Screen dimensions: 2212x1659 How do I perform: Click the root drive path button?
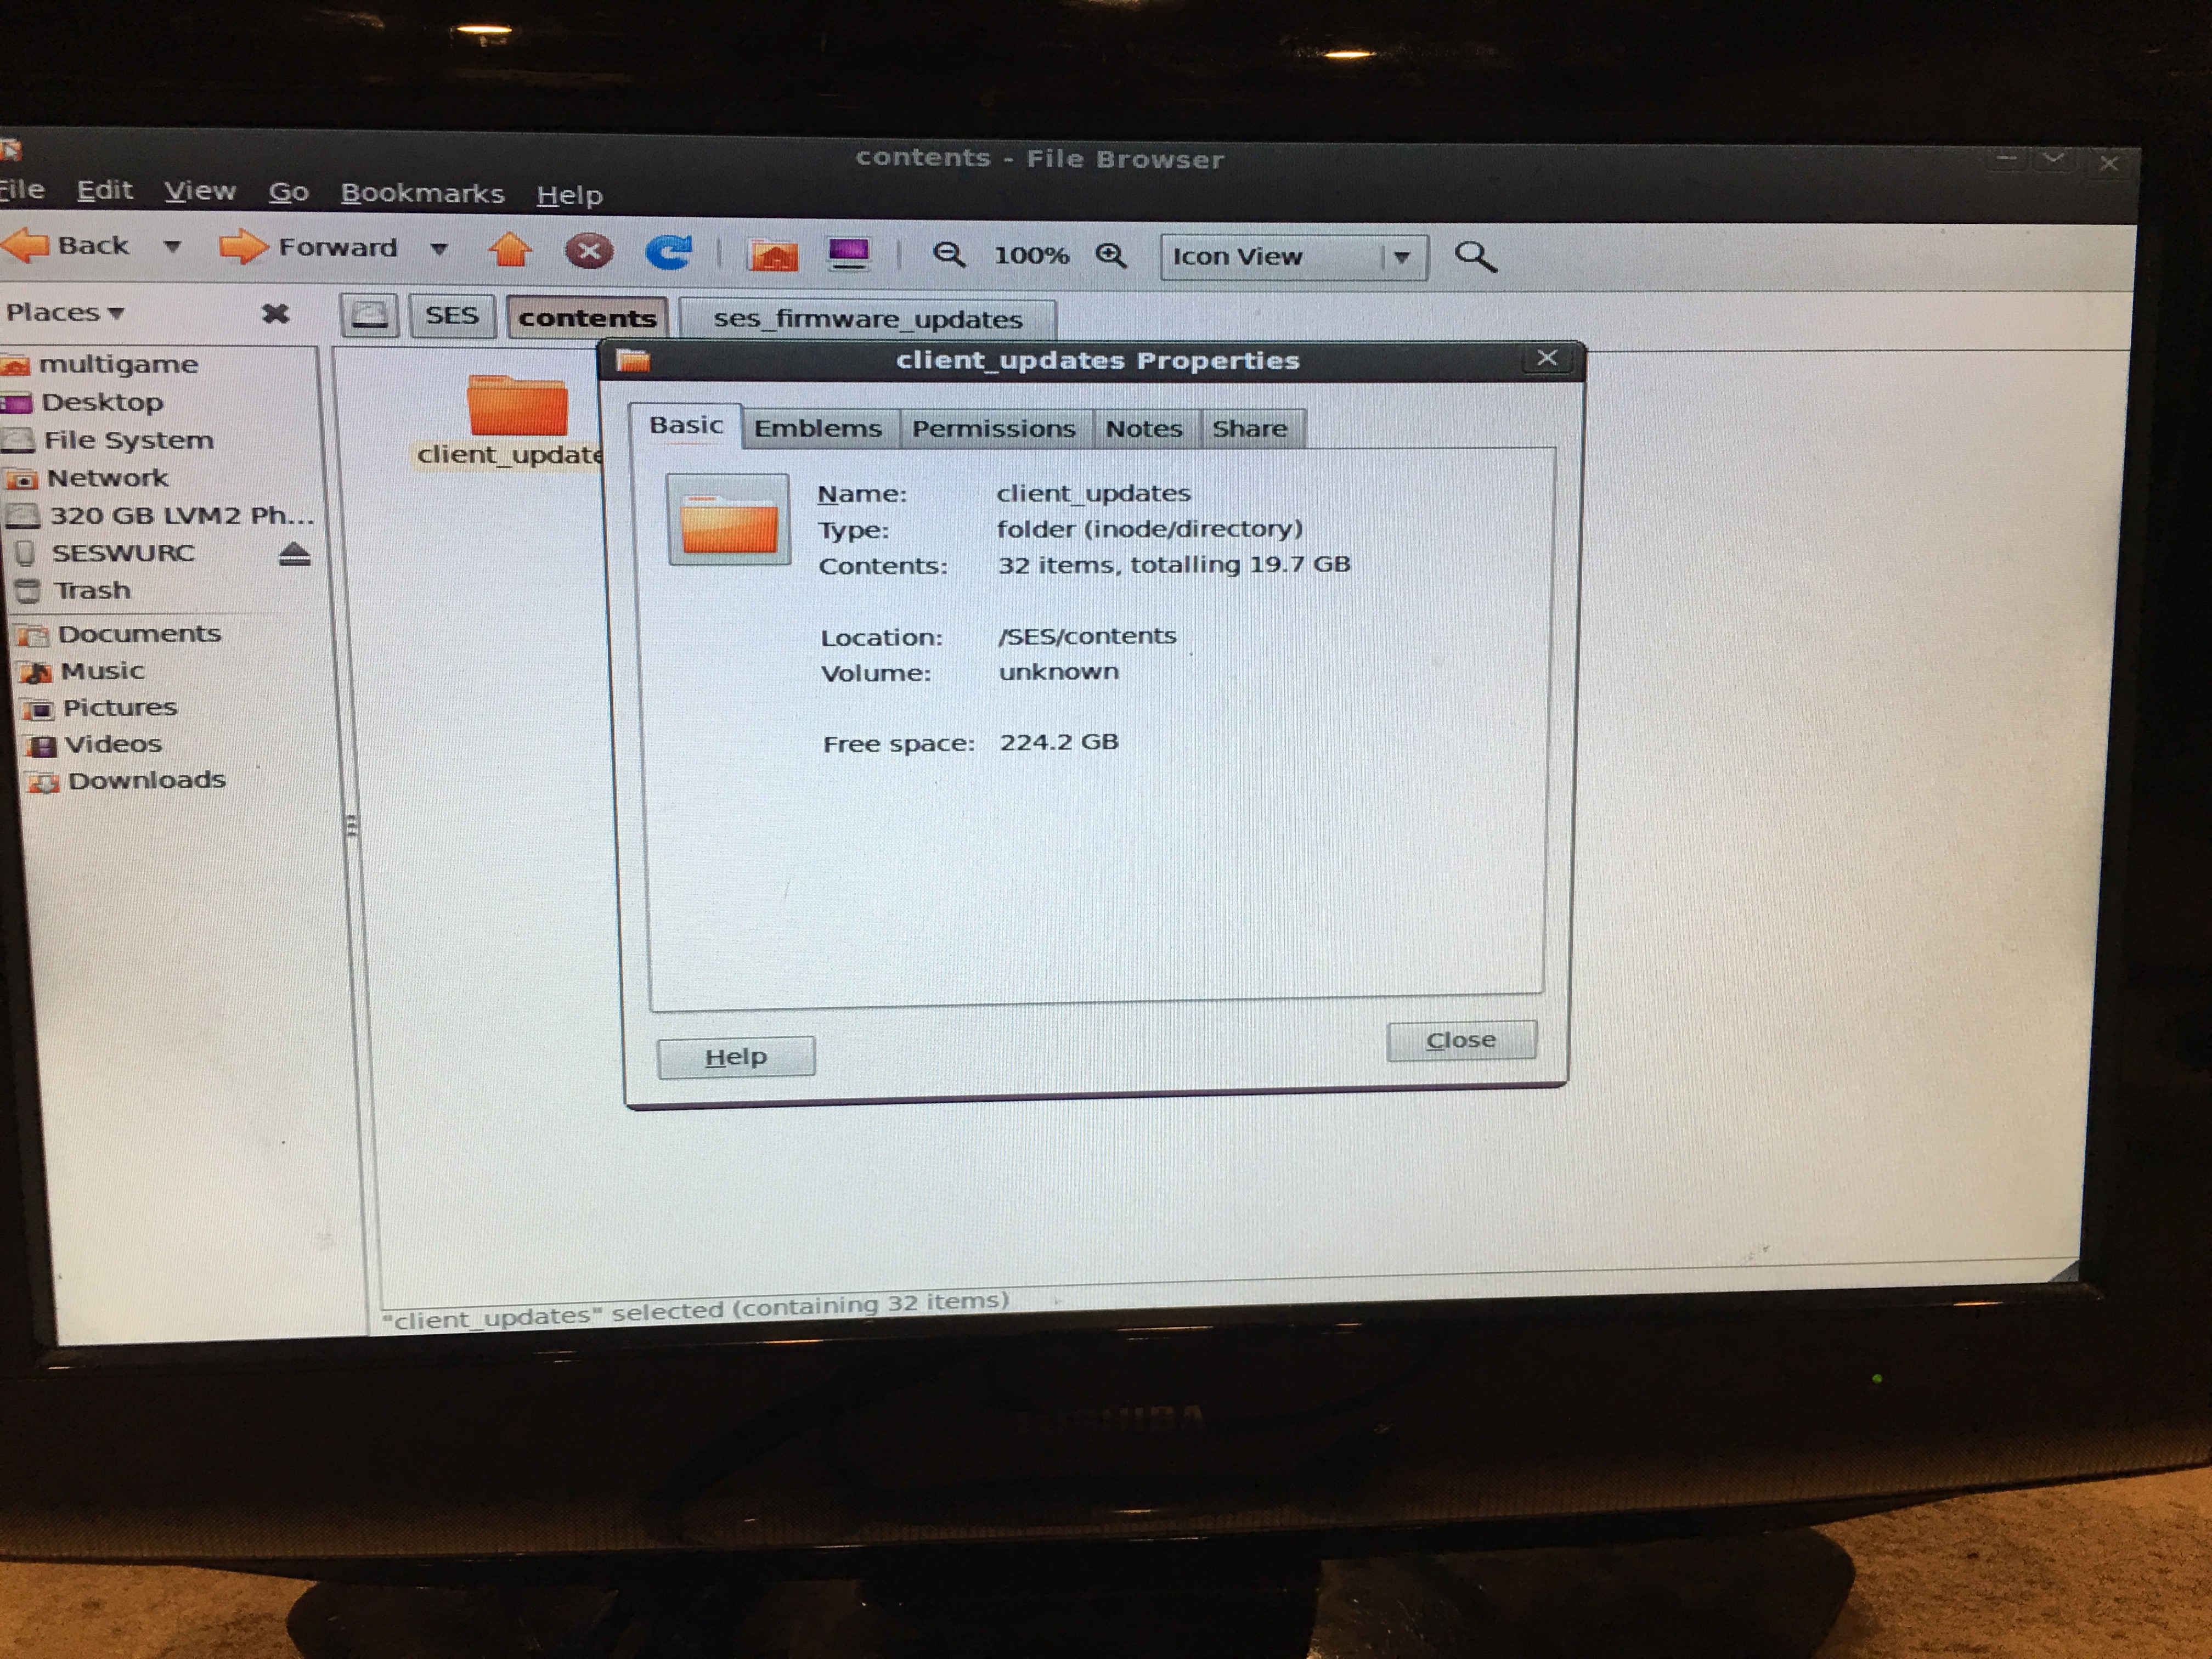click(x=370, y=316)
